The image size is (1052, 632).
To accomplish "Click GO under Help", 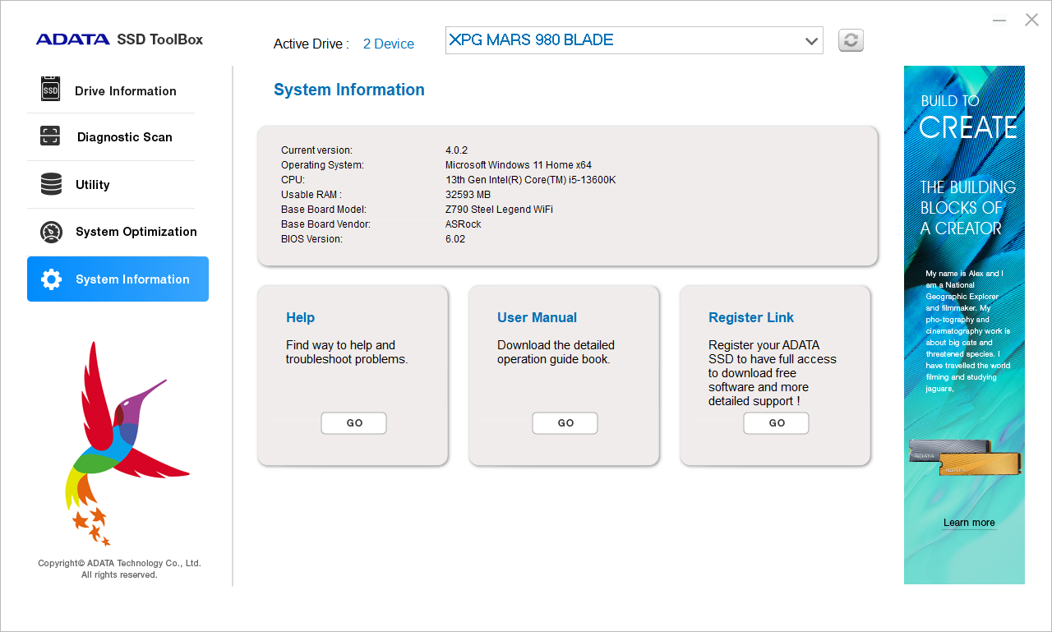I will (353, 423).
